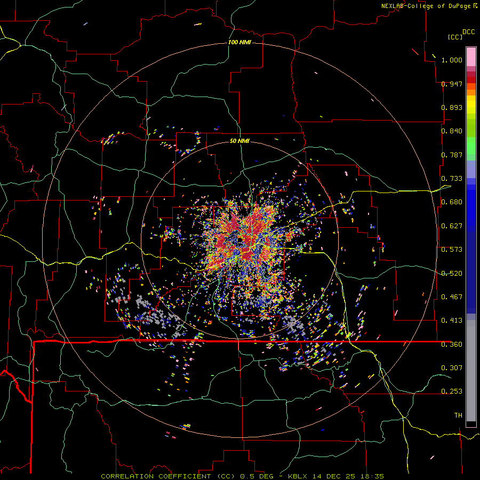Click the 0.307 scale value
The width and height of the screenshot is (480, 480).
(452, 368)
